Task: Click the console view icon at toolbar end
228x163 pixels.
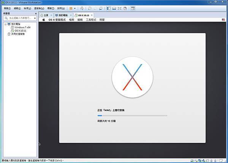Action: [133, 8]
